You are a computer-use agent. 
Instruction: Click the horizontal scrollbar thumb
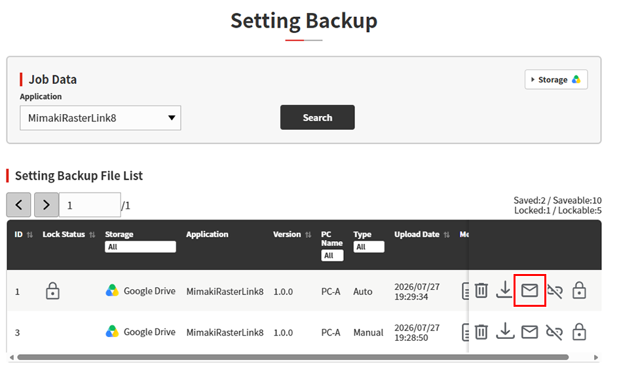point(293,357)
